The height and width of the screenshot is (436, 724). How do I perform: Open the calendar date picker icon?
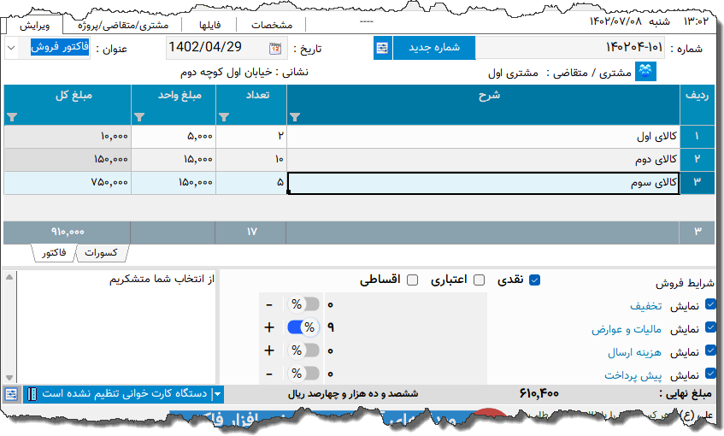[x=275, y=48]
